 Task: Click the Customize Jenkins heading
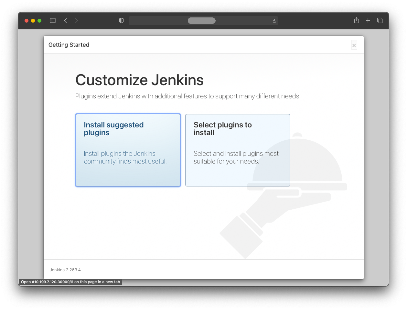click(x=139, y=80)
